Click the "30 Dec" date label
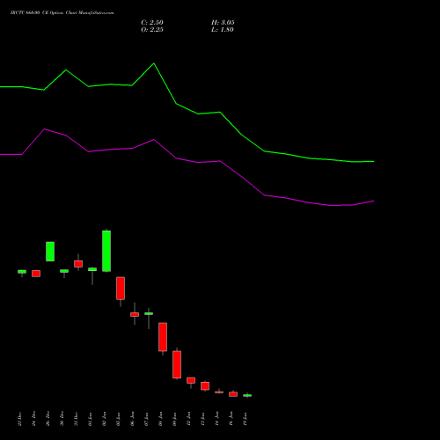Viewport: 440px width, 440px height. click(62, 419)
